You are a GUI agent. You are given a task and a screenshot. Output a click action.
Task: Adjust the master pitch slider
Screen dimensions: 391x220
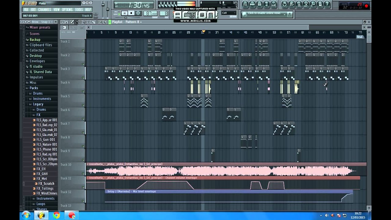(x=108, y=9)
